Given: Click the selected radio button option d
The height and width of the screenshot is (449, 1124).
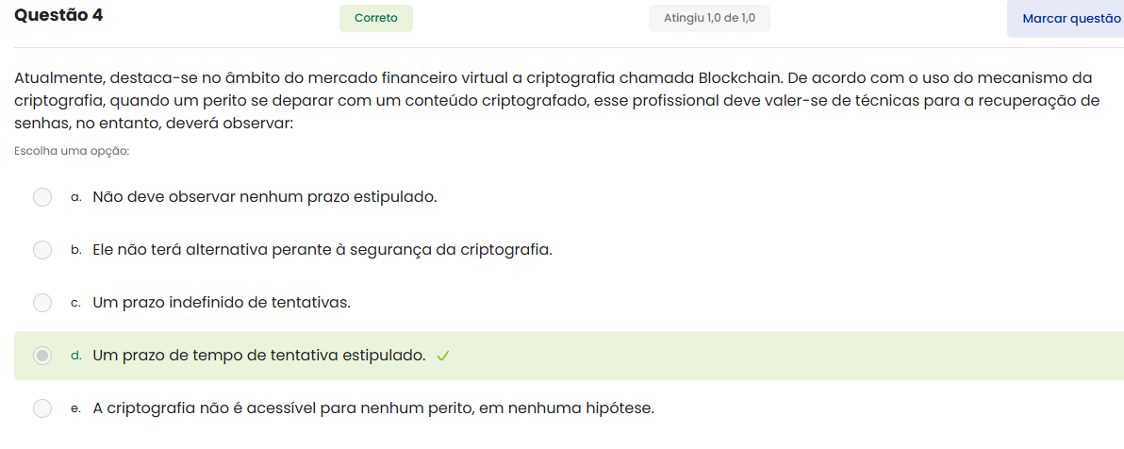Looking at the screenshot, I should [42, 356].
